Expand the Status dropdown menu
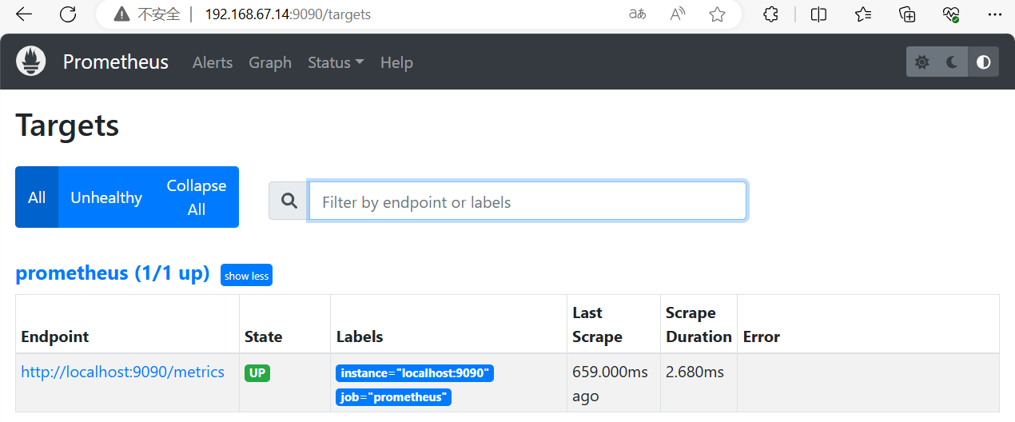This screenshot has width=1015, height=422. (x=336, y=62)
